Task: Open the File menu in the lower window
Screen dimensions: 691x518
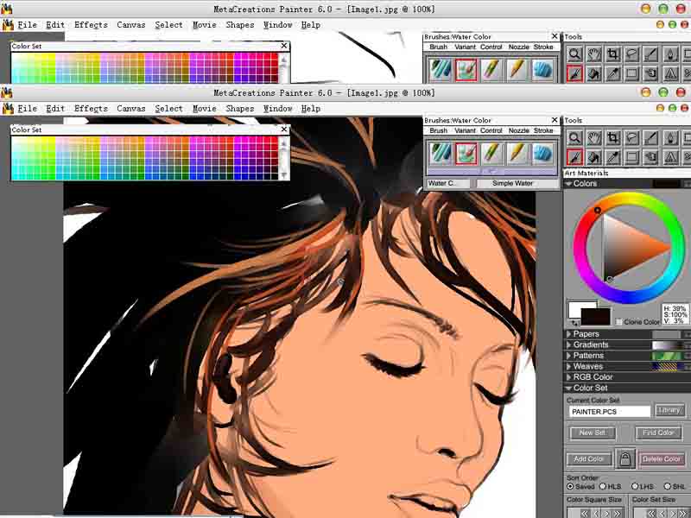Action: (27, 109)
